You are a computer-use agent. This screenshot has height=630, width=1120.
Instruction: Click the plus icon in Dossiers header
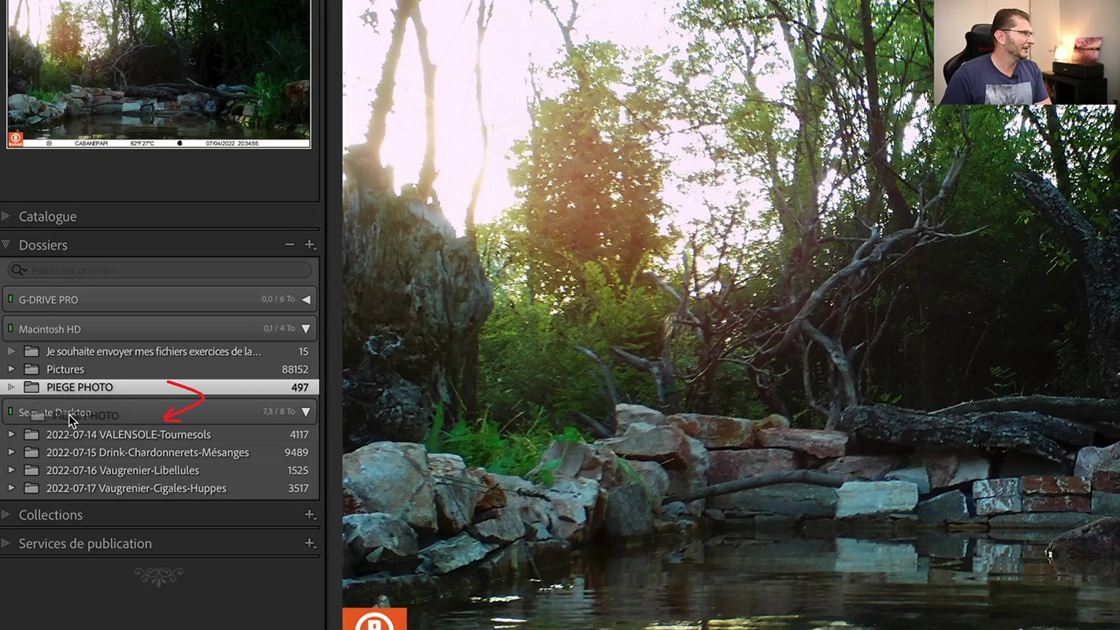[310, 245]
